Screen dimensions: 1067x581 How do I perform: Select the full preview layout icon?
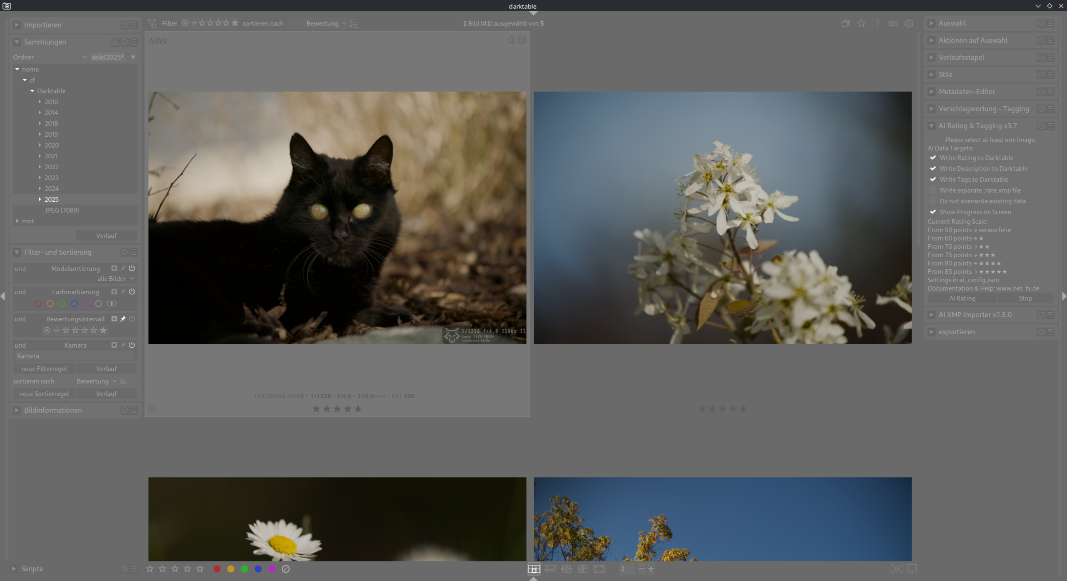point(599,568)
